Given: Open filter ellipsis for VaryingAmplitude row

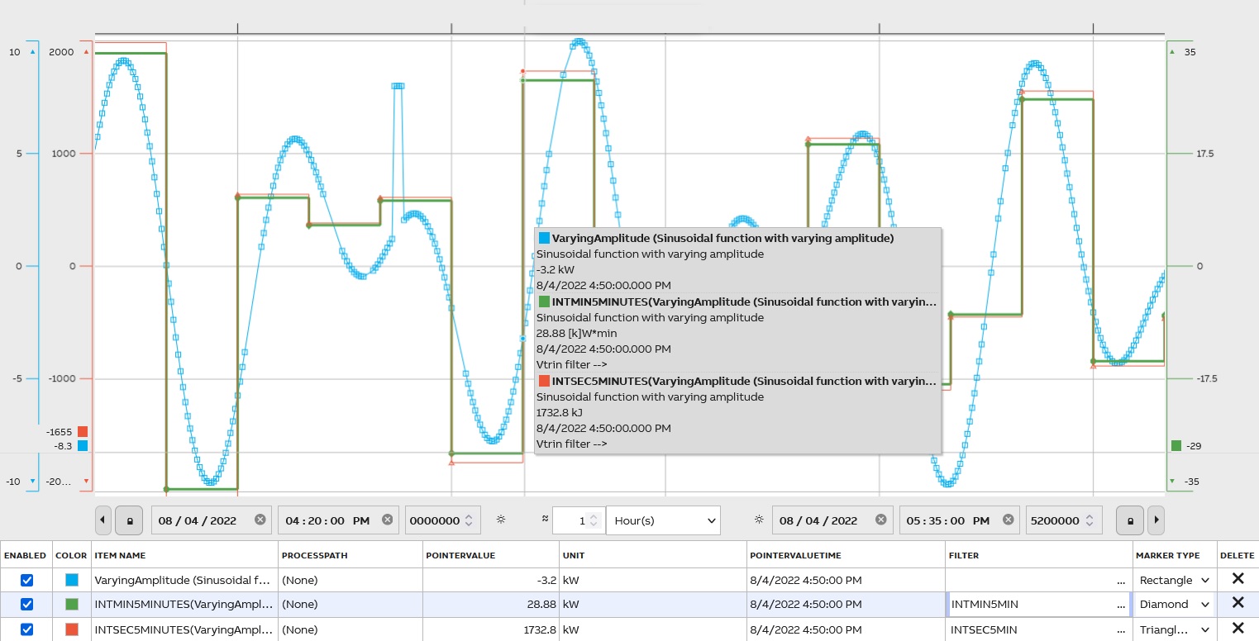Looking at the screenshot, I should pyautogui.click(x=1123, y=582).
